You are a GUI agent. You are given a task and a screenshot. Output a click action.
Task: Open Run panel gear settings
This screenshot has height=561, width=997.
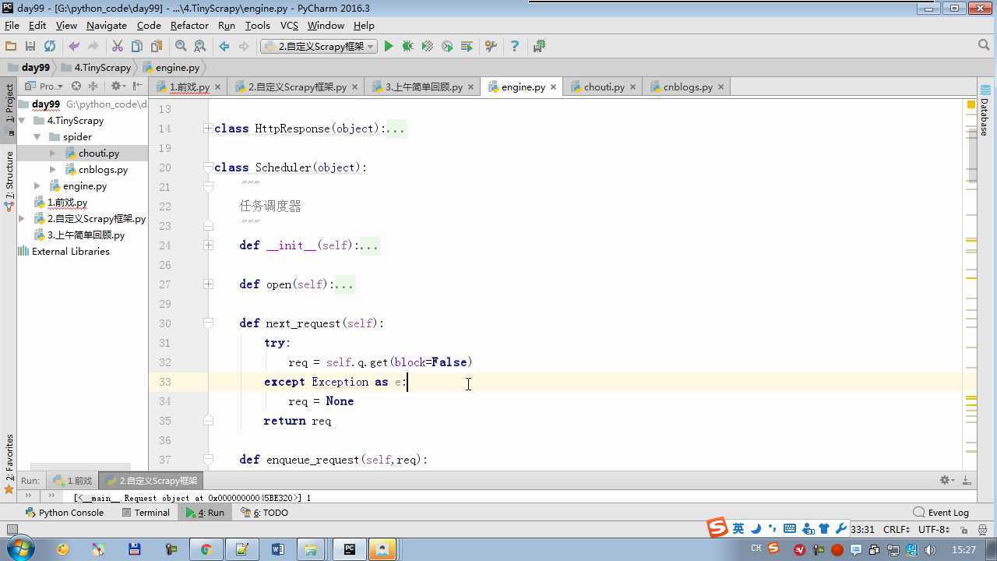tap(946, 481)
